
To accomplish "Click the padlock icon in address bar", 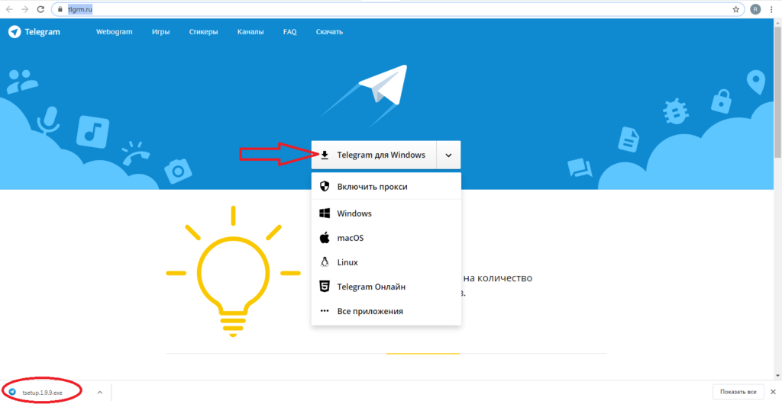I will (x=60, y=9).
